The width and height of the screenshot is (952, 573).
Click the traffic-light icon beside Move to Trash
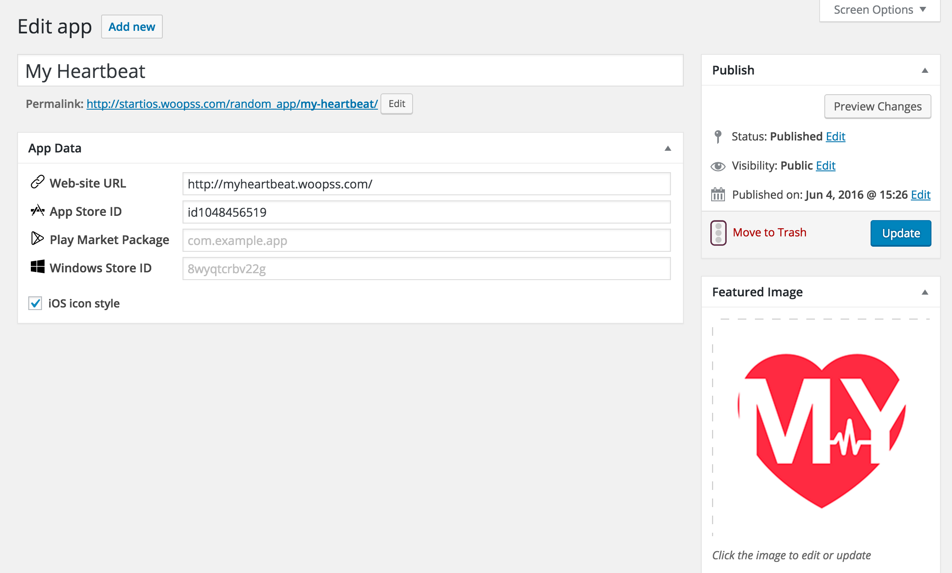[x=718, y=233]
